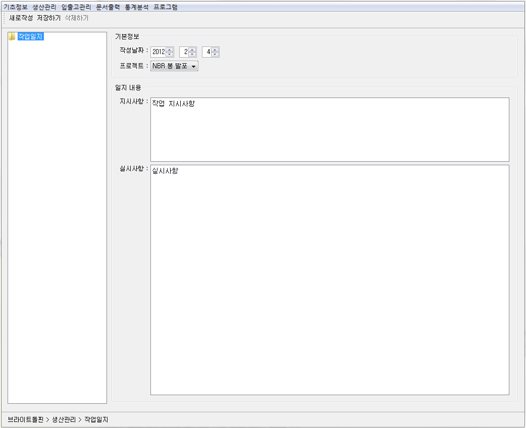The height and width of the screenshot is (428, 526).
Task: Increase the year value with up arrow
Action: click(x=170, y=50)
